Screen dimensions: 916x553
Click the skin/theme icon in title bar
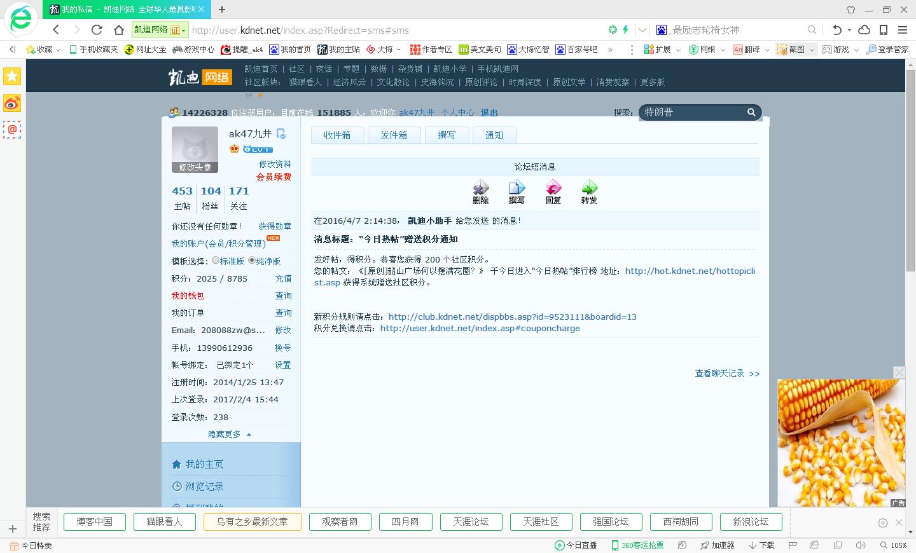(850, 10)
